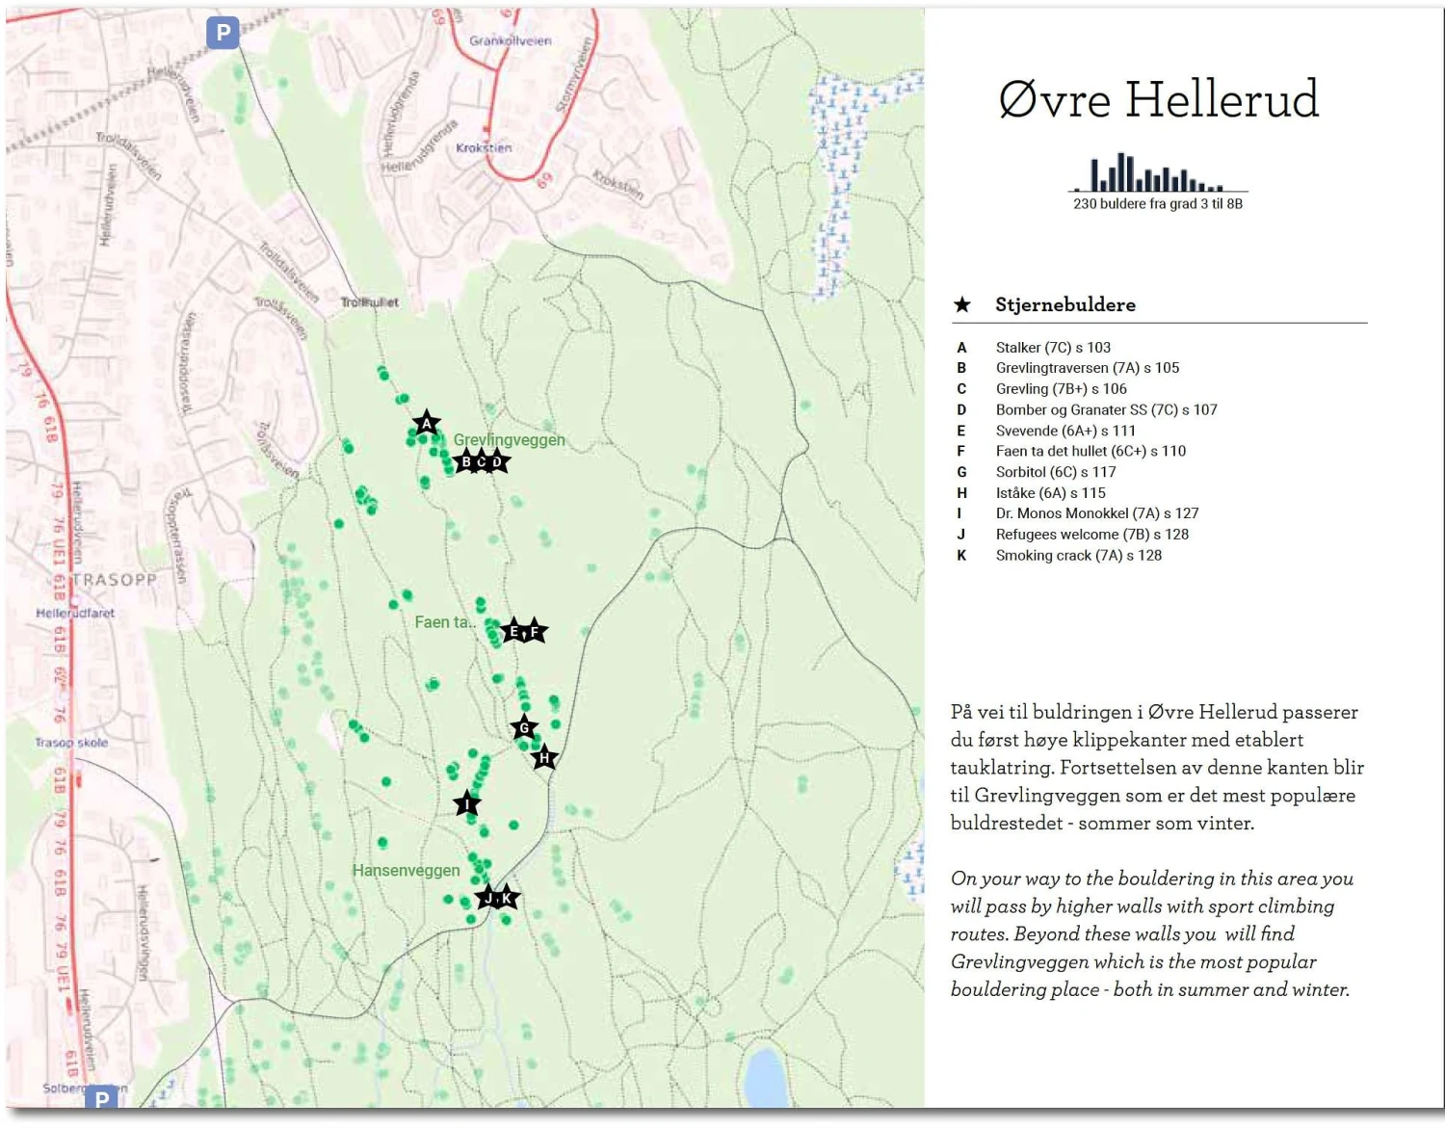The image size is (1445, 1128).
Task: Click the Grevlingveggen map label
Action: (509, 440)
